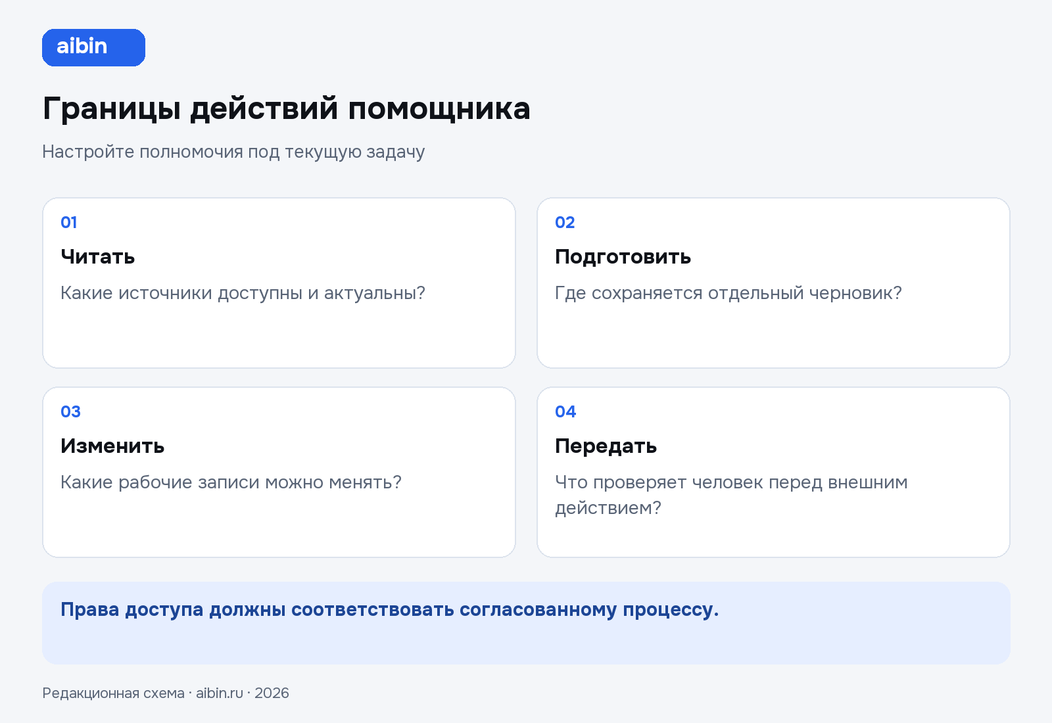The width and height of the screenshot is (1052, 723).
Task: Open the 'Передать' card title
Action: coord(606,446)
